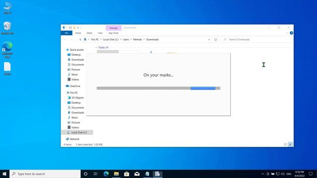Open the Recent locations dropdown arrow
317x178 pixels.
[76, 40]
